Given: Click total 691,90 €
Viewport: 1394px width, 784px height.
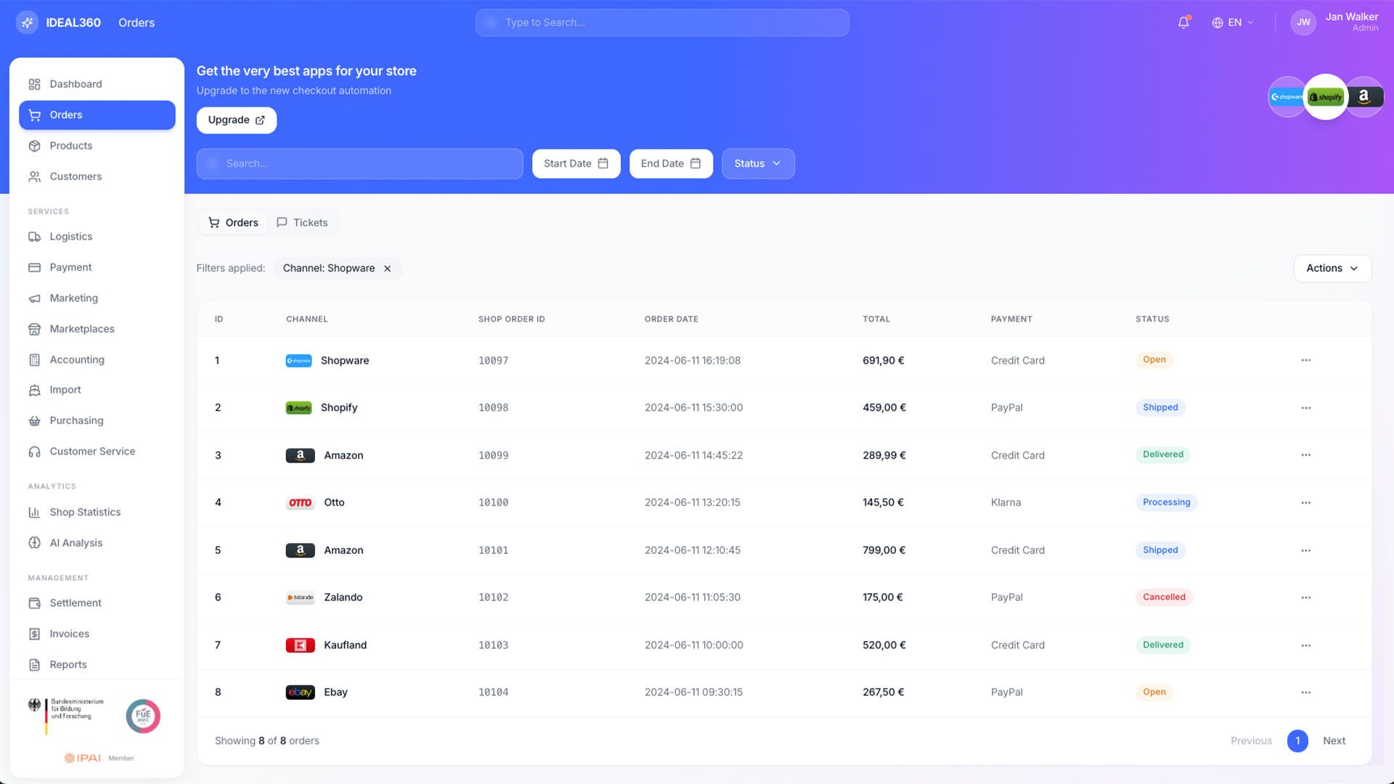Looking at the screenshot, I should (x=883, y=361).
